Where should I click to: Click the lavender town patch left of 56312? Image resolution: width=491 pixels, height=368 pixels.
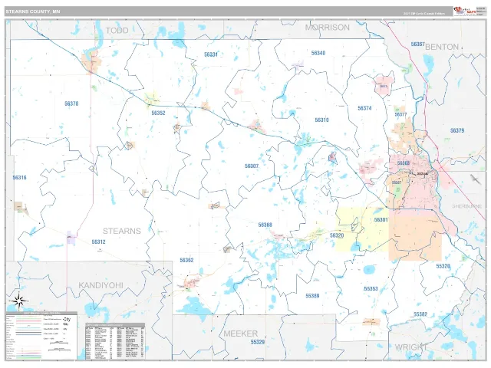point(71,238)
